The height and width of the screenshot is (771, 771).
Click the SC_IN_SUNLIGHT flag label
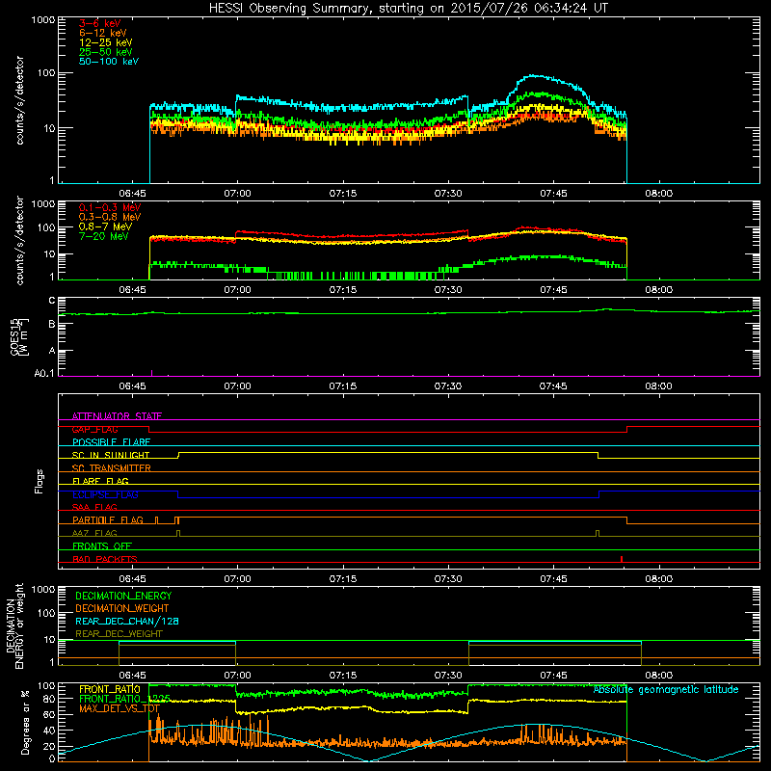click(x=111, y=455)
